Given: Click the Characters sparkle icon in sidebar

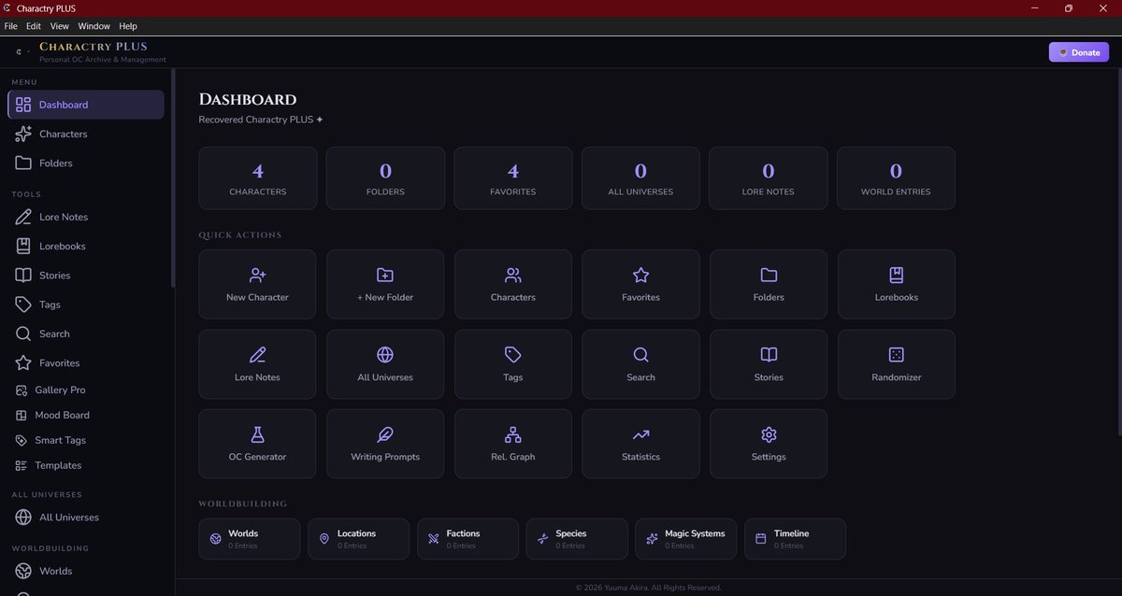Looking at the screenshot, I should tap(23, 134).
